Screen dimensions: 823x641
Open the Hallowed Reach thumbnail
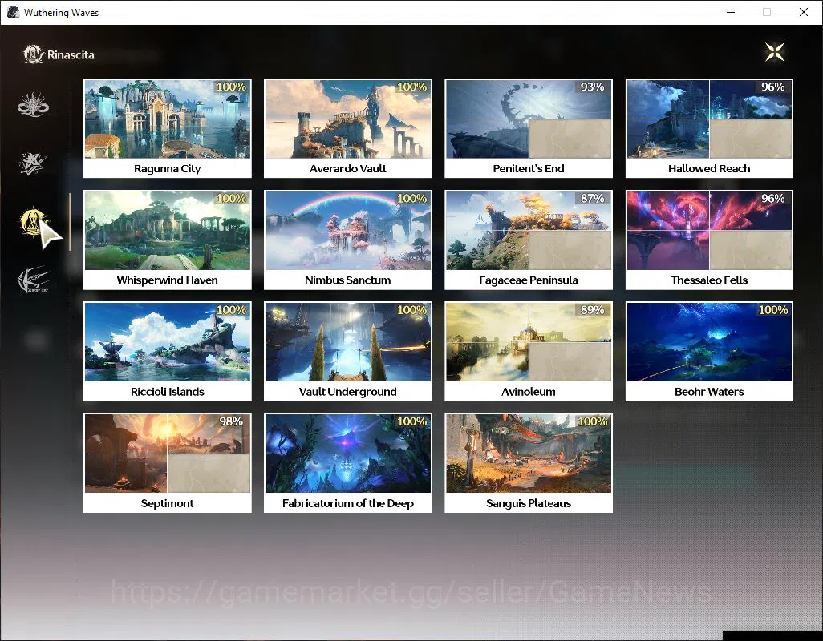[709, 119]
